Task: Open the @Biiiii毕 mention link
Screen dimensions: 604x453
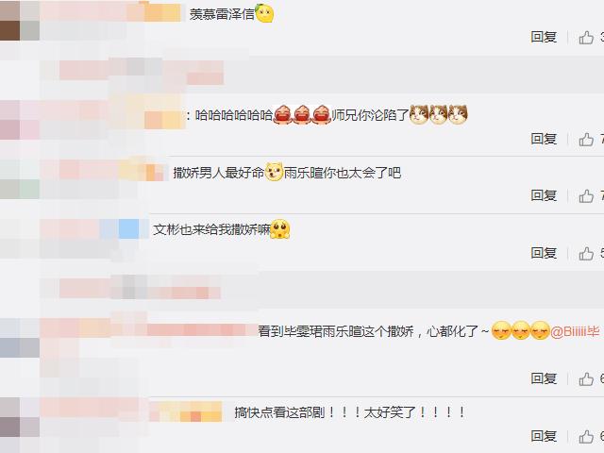Action: [x=575, y=331]
